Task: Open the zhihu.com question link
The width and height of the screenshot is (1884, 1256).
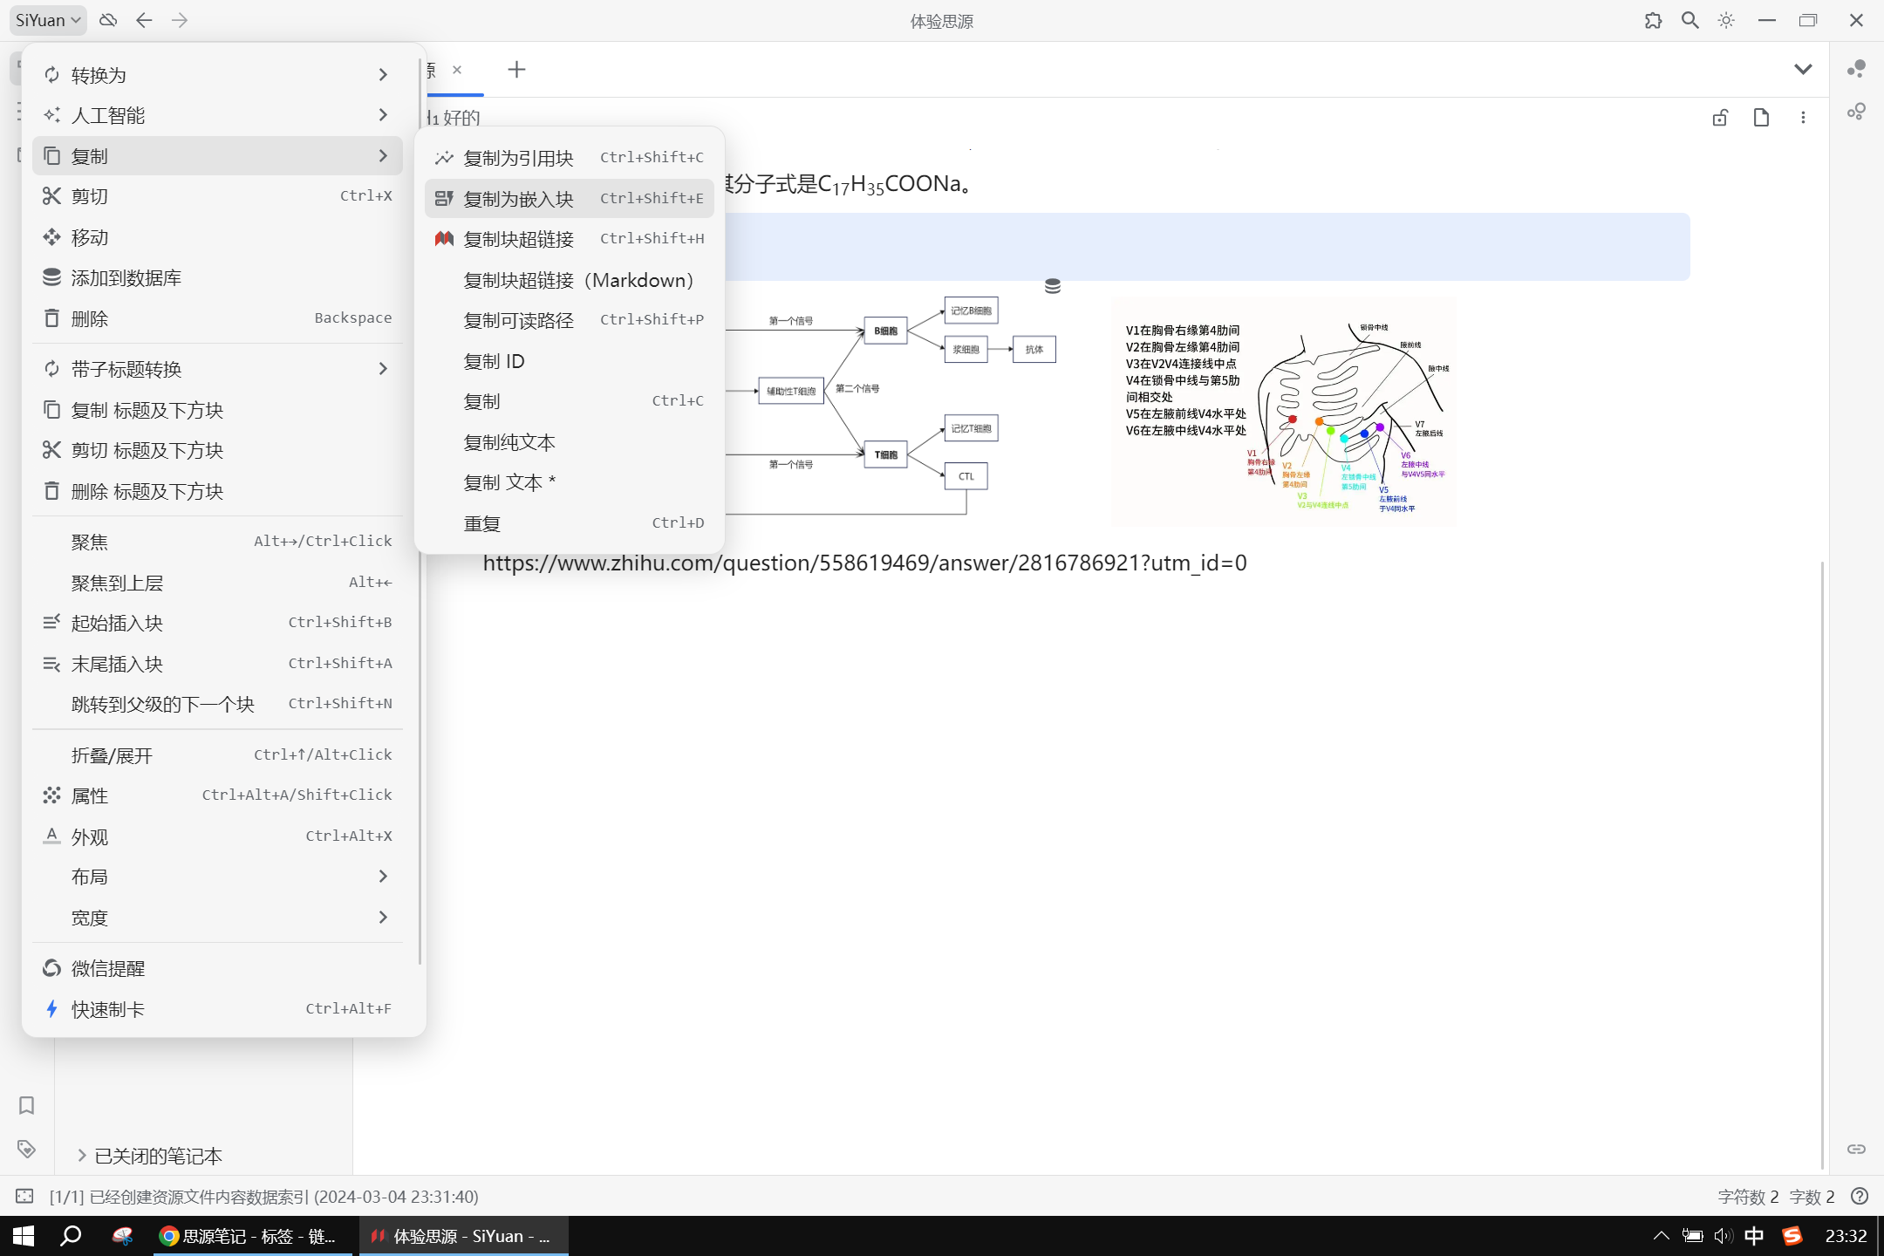Action: [x=864, y=563]
